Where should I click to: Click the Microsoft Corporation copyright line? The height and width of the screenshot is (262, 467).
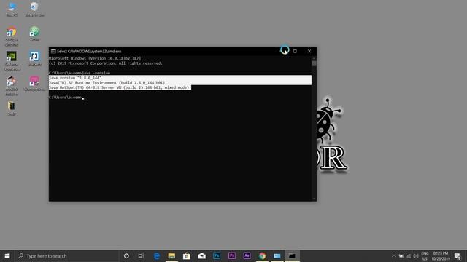click(x=106, y=63)
